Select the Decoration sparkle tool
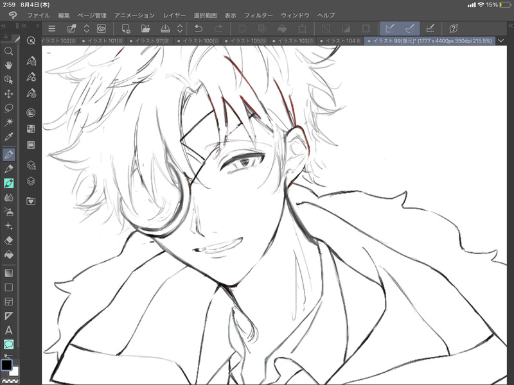The image size is (514, 385). 9,226
